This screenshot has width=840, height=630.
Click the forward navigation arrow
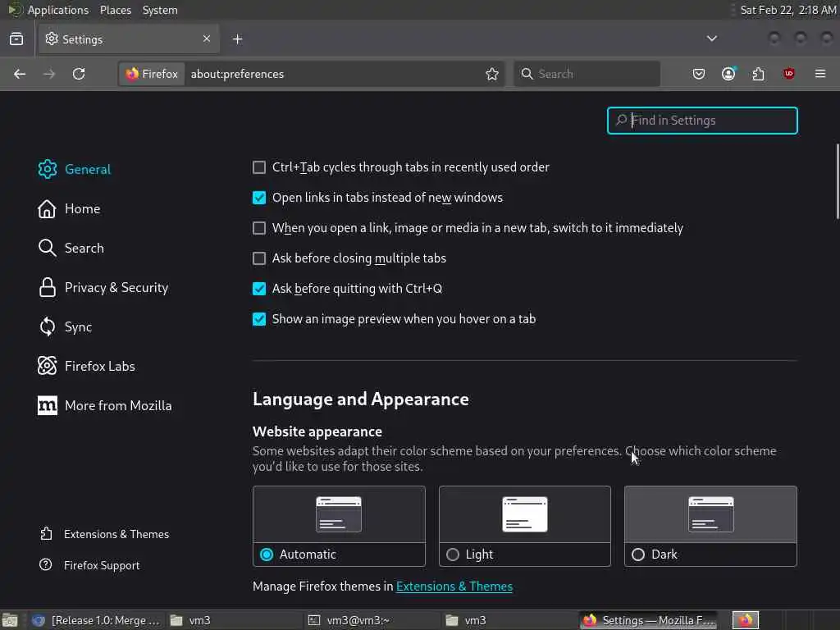click(49, 74)
